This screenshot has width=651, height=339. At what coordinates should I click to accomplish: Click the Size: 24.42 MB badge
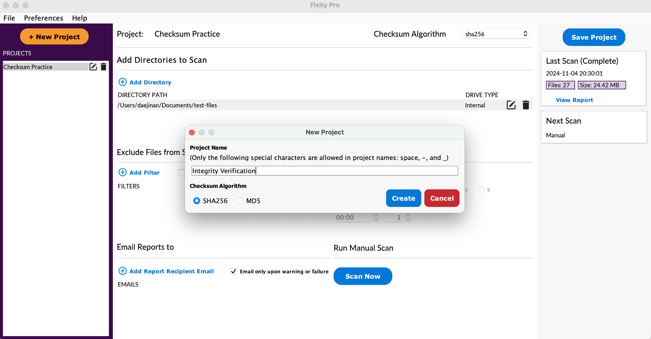[601, 85]
